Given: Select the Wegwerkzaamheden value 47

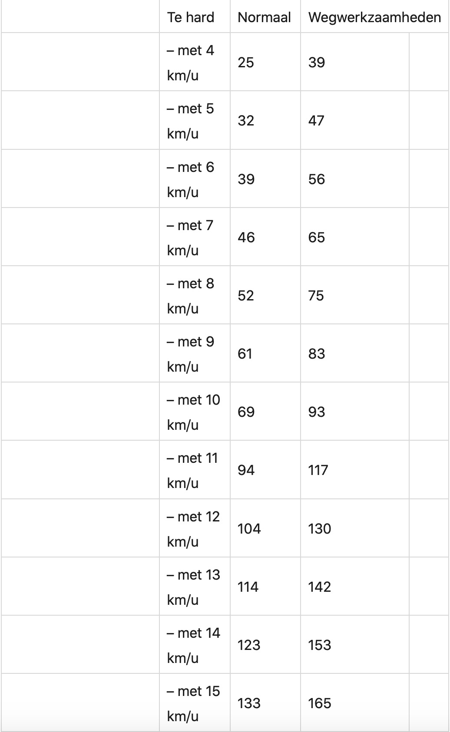Looking at the screenshot, I should tap(317, 121).
